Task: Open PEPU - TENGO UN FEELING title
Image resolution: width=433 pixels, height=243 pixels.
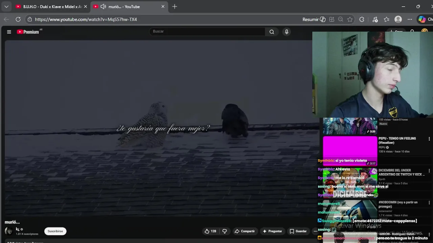Action: coord(397,140)
